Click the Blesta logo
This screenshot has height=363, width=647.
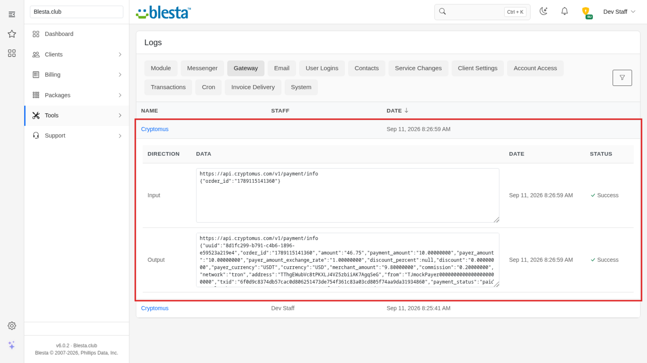click(x=163, y=12)
